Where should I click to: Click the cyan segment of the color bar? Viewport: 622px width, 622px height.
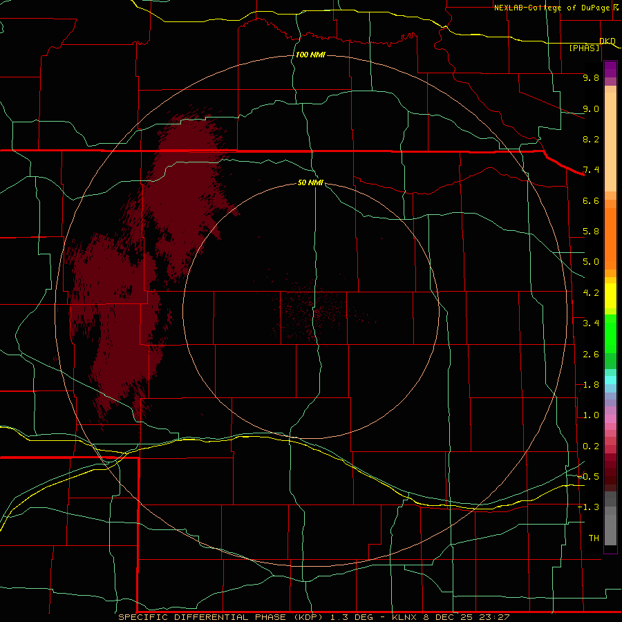click(x=610, y=380)
